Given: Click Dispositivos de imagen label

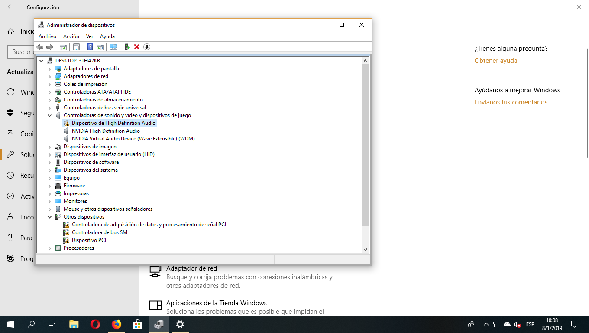Looking at the screenshot, I should [90, 147].
